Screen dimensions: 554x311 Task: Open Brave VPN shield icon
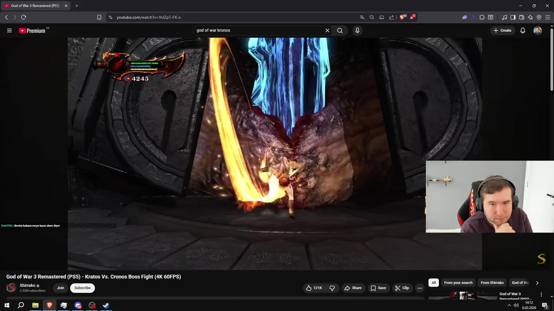(539, 17)
